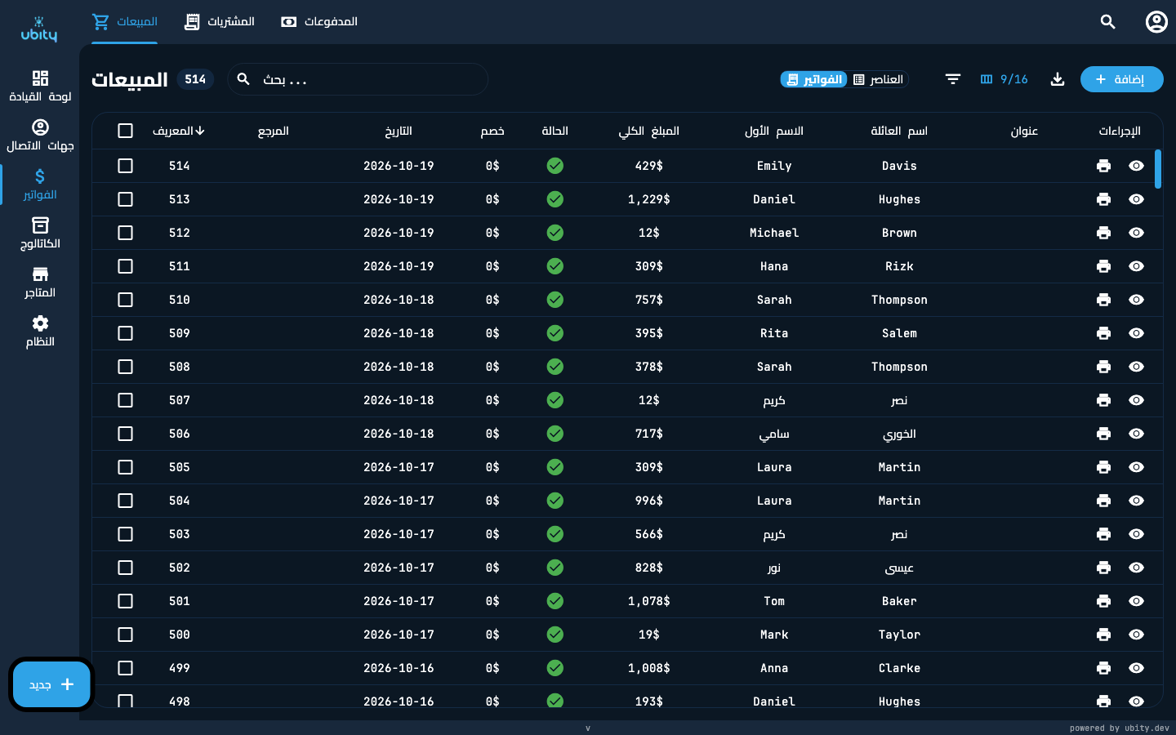
Task: Switch to المبيعات sales tab
Action: (x=125, y=22)
